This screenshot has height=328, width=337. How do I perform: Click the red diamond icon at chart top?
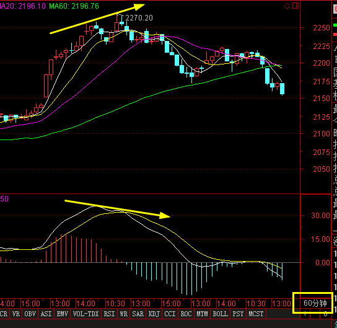pyautogui.click(x=287, y=6)
